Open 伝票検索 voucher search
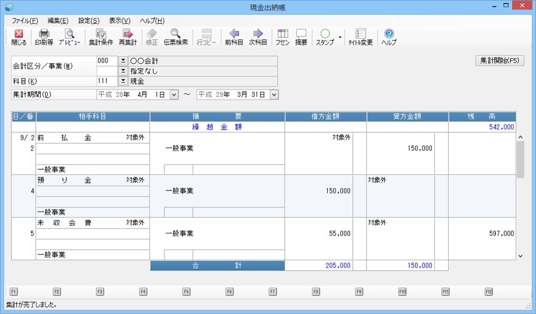Image resolution: width=536 pixels, height=314 pixels. 175,37
